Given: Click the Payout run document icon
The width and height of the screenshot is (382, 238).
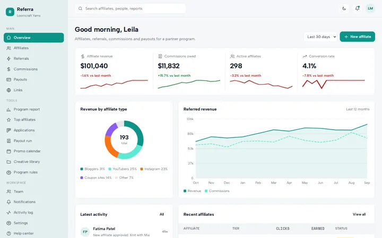Looking at the screenshot, I should (x=9, y=141).
